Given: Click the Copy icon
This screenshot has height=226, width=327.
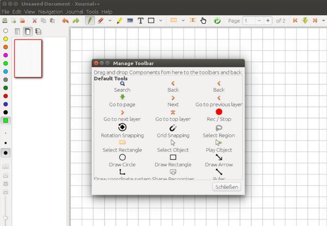Looking at the screenshot, I should [44, 21].
